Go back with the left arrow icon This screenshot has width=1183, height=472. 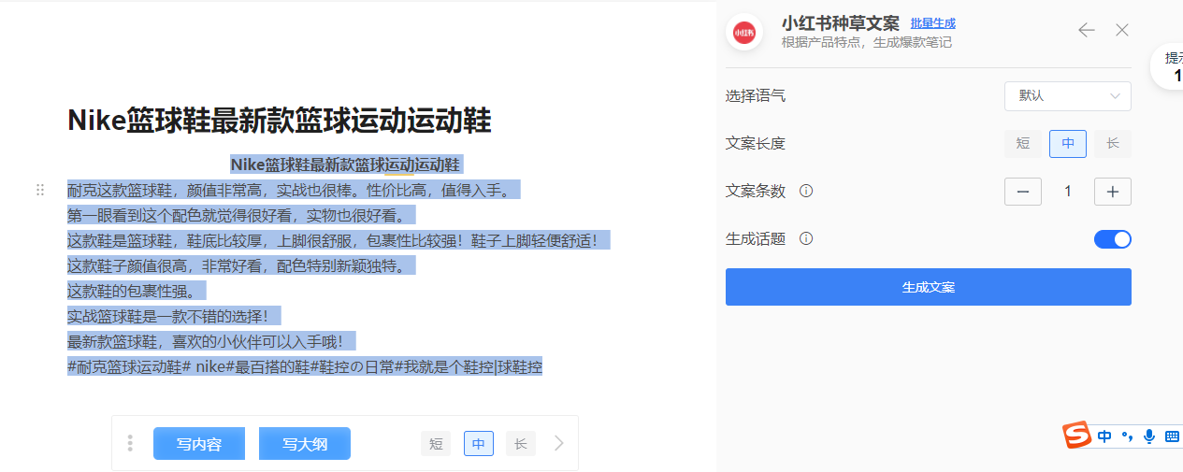tap(1086, 30)
